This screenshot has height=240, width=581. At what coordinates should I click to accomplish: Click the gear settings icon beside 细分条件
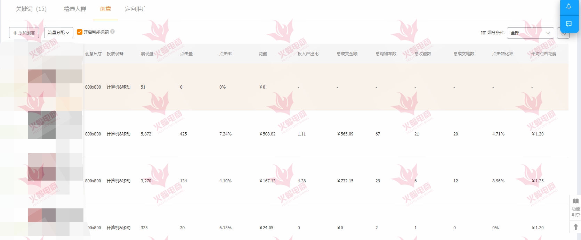coord(563,34)
